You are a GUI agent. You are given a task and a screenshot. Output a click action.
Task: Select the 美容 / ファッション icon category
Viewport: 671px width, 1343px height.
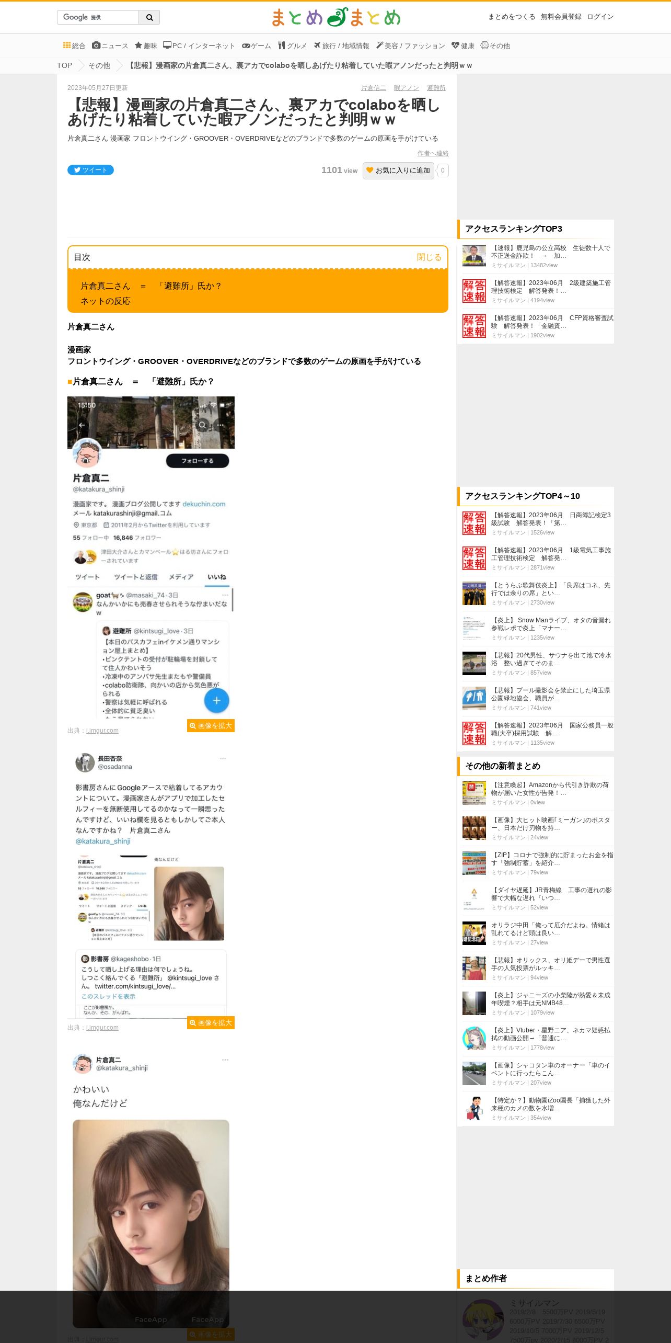pos(411,45)
